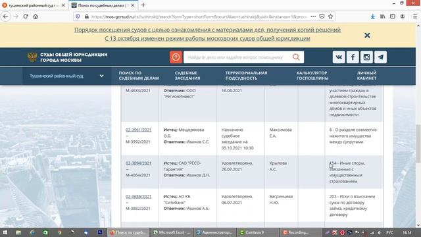Click text Назначено судебное заседание на 05.10.2021

[x=237, y=139]
